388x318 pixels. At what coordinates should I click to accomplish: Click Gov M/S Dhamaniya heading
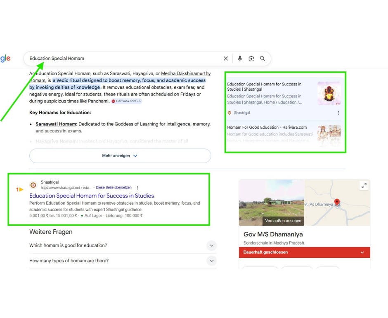273,234
